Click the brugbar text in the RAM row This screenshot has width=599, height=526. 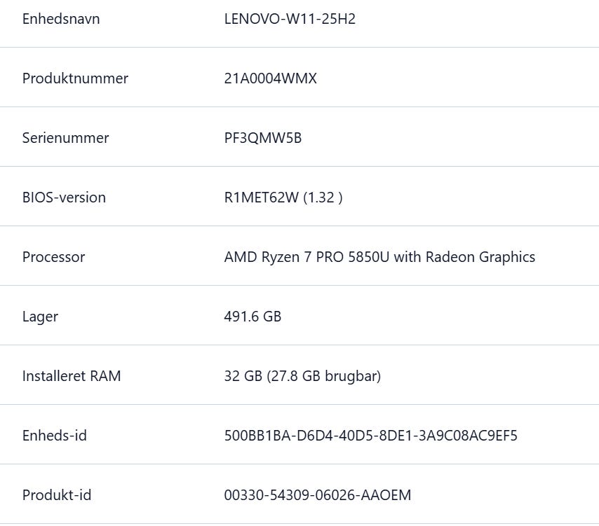coord(351,376)
